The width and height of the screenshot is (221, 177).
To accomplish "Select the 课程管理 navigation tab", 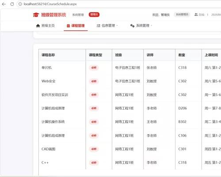I will (76, 26).
